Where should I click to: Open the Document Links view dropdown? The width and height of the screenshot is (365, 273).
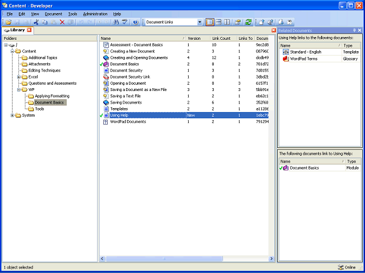pyautogui.click(x=200, y=22)
